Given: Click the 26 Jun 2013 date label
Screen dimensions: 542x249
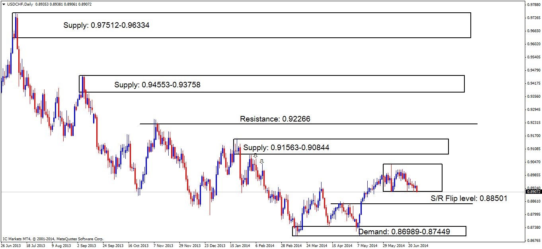Looking at the screenshot, I should coord(12,246).
